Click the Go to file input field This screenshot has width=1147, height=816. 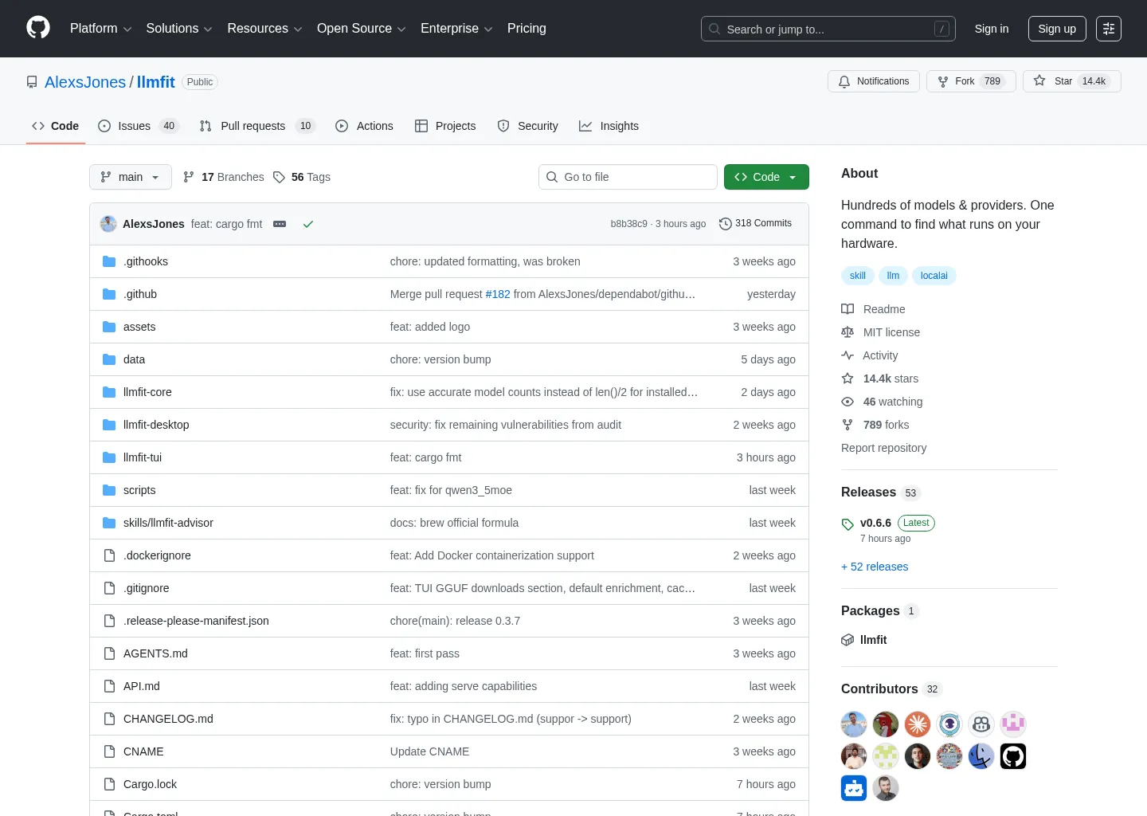(x=628, y=177)
